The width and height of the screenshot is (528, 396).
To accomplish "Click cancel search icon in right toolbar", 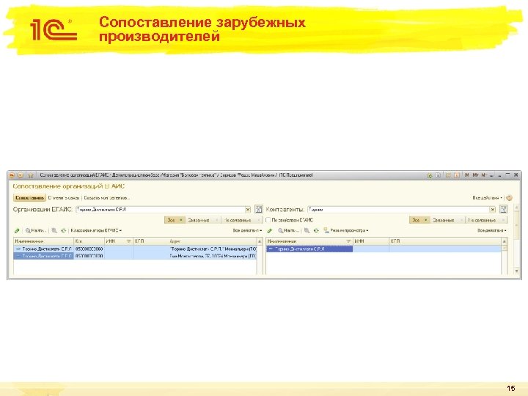I will tap(307, 231).
